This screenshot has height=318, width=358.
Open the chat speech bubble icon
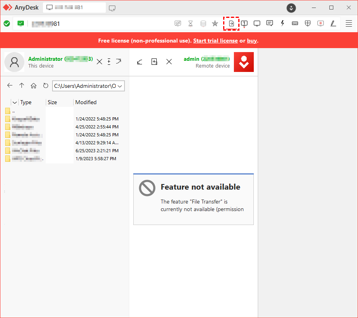[270, 23]
